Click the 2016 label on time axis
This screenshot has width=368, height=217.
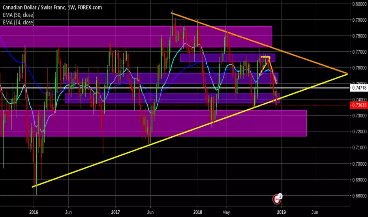[34, 212]
